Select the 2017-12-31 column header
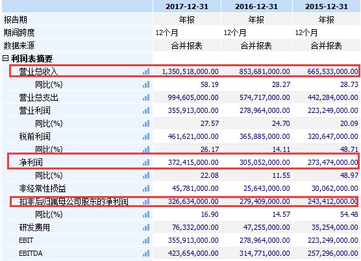This screenshot has height=261, width=361. coord(187,6)
